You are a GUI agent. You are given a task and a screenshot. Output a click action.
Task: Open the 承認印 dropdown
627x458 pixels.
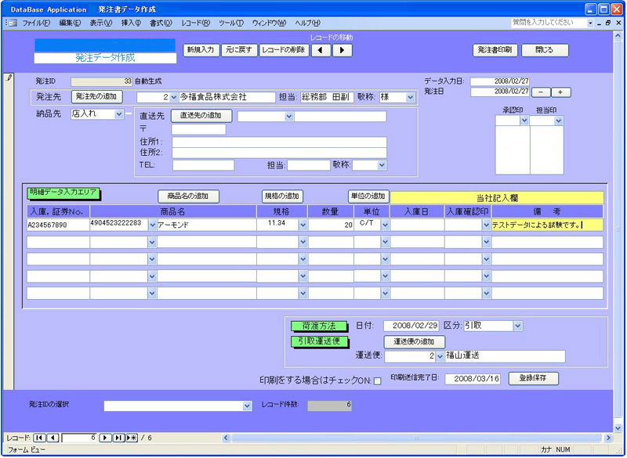(524, 121)
